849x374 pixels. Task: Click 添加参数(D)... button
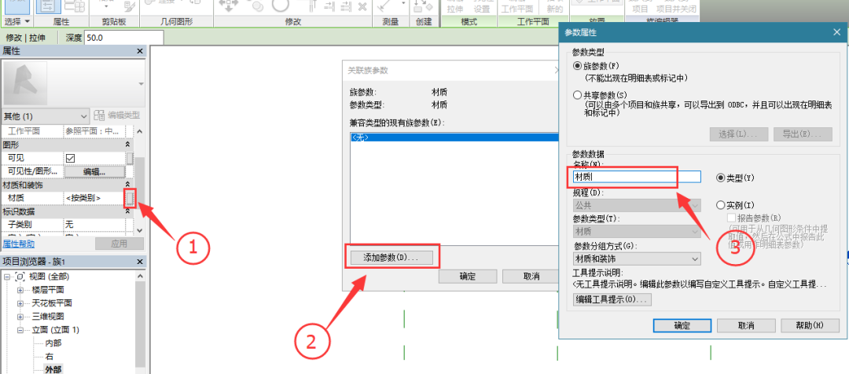[391, 257]
